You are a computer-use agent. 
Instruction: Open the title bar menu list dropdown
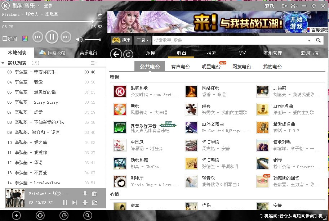coord(294,6)
